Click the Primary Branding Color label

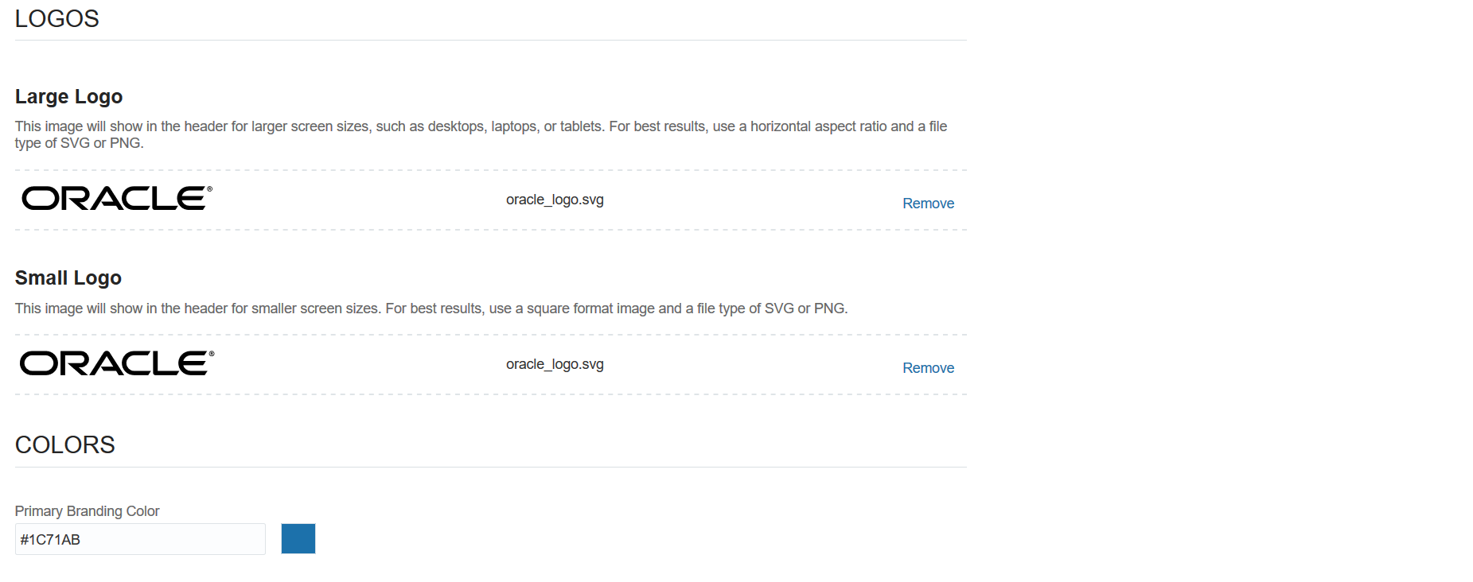(x=88, y=511)
